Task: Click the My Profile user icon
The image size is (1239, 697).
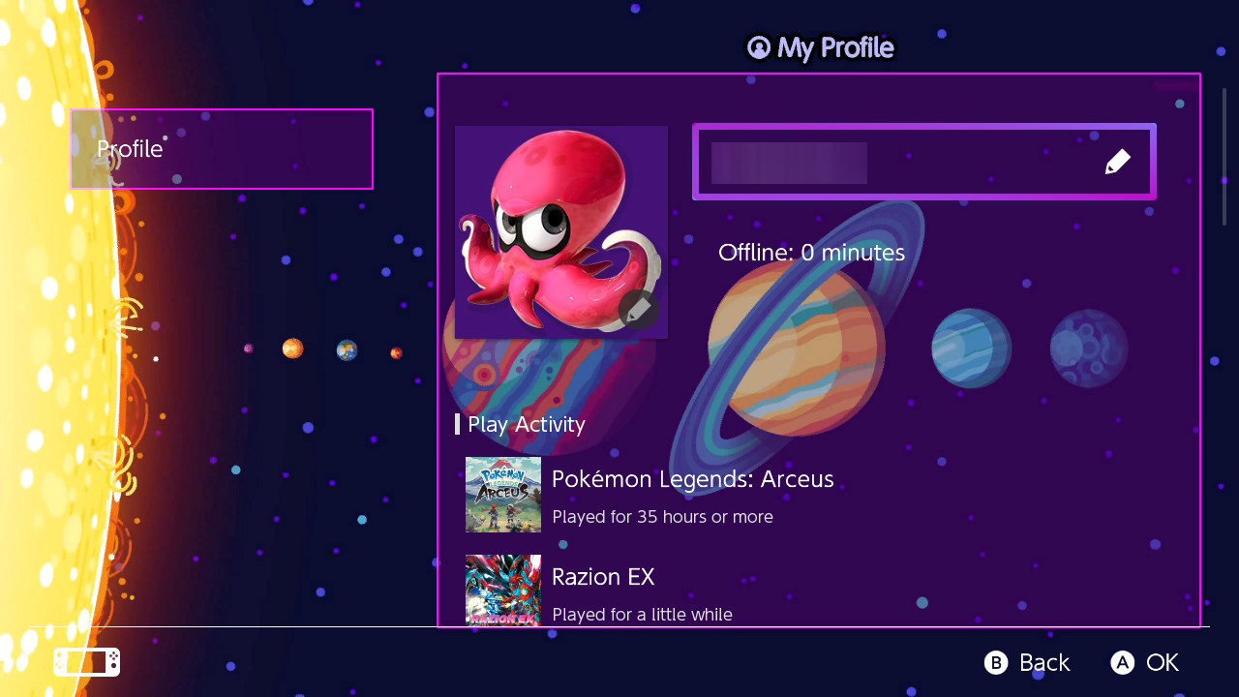Action: pyautogui.click(x=759, y=47)
